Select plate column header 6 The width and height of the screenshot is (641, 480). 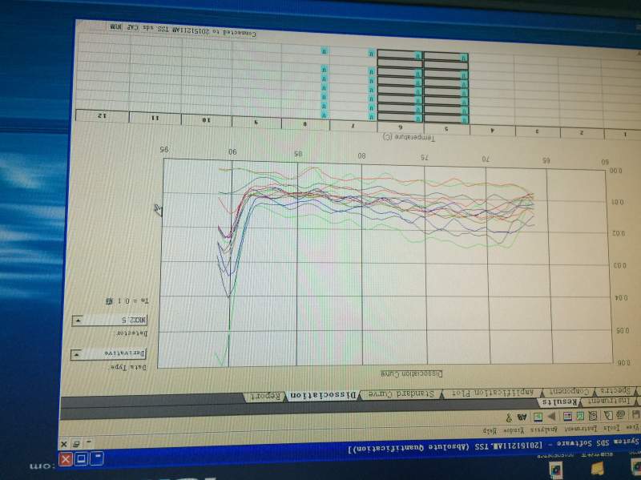(400, 127)
